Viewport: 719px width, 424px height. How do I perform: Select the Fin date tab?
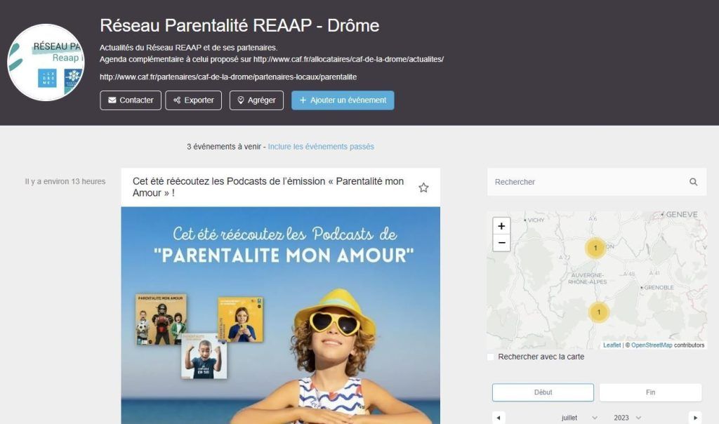tap(650, 392)
